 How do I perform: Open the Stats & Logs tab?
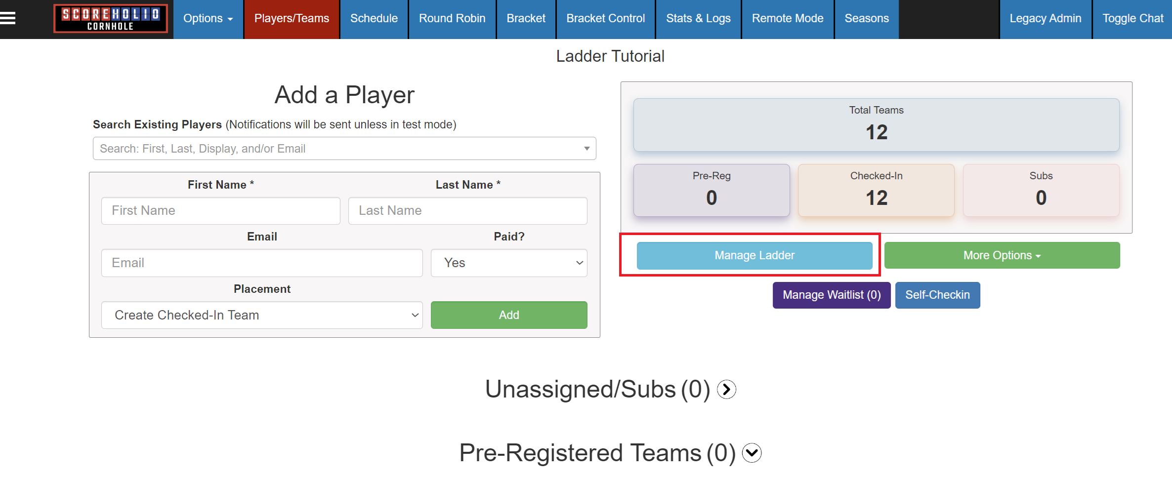698,19
